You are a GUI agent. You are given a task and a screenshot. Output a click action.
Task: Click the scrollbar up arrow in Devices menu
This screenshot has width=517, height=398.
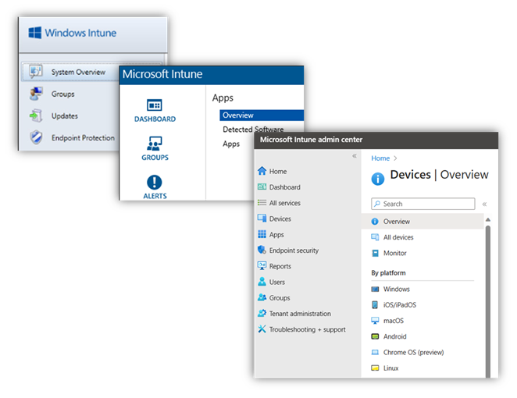tap(488, 219)
